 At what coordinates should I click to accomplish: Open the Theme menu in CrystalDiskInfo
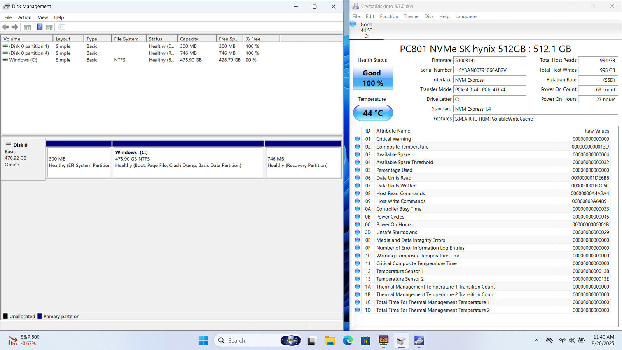411,16
